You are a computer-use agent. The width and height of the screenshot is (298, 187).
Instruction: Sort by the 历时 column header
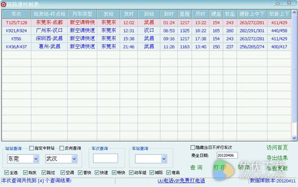click(x=201, y=14)
